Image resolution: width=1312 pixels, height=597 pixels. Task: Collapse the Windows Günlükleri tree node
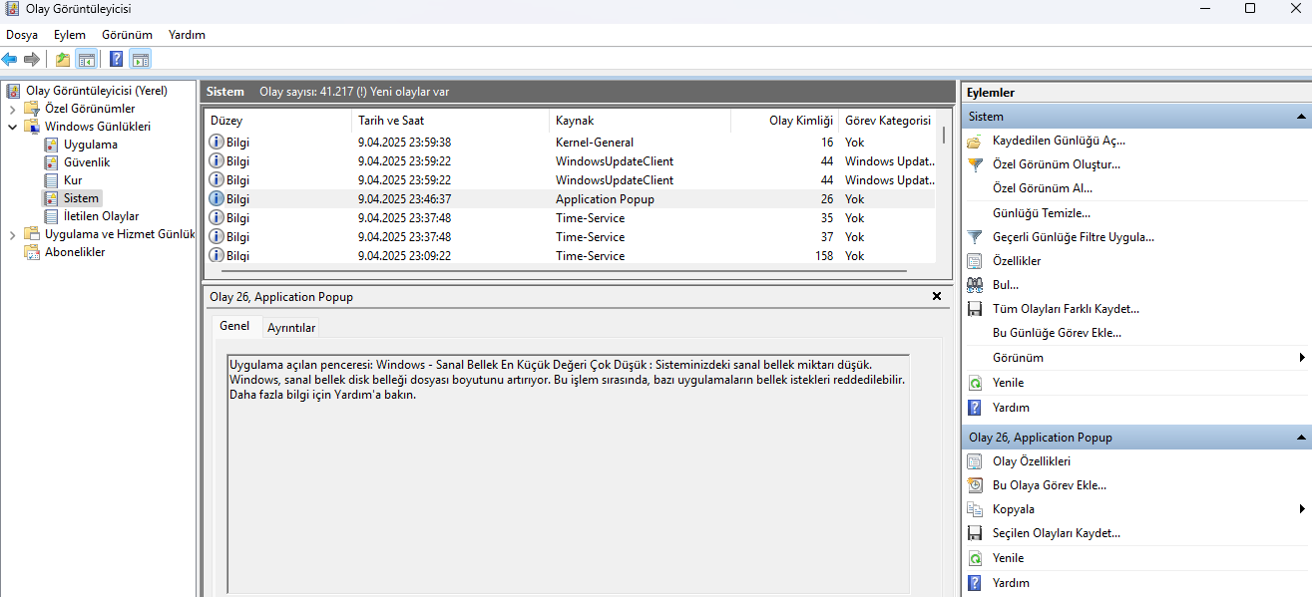click(12, 127)
